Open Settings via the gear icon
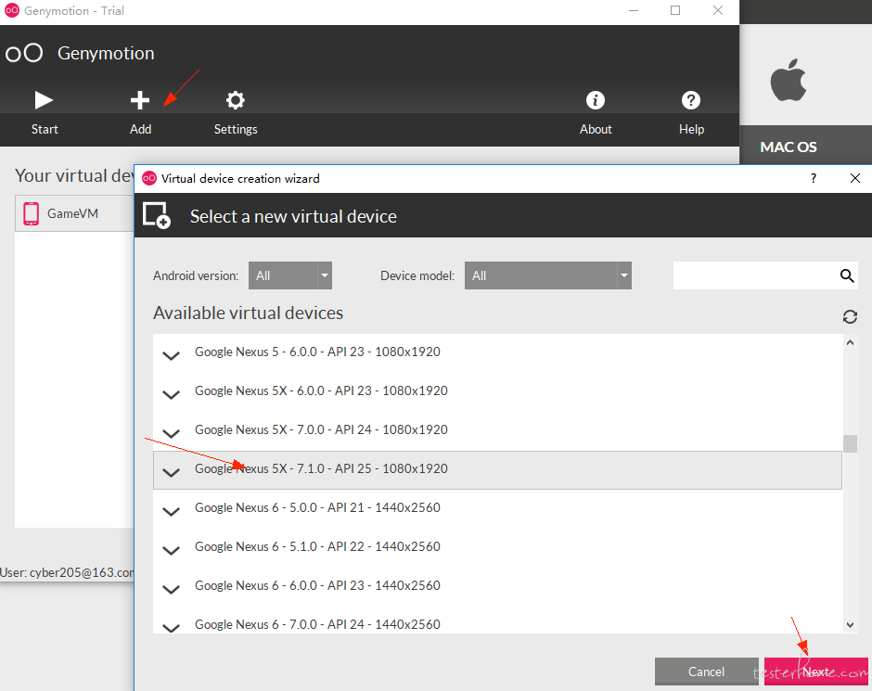The image size is (872, 691). 236,100
